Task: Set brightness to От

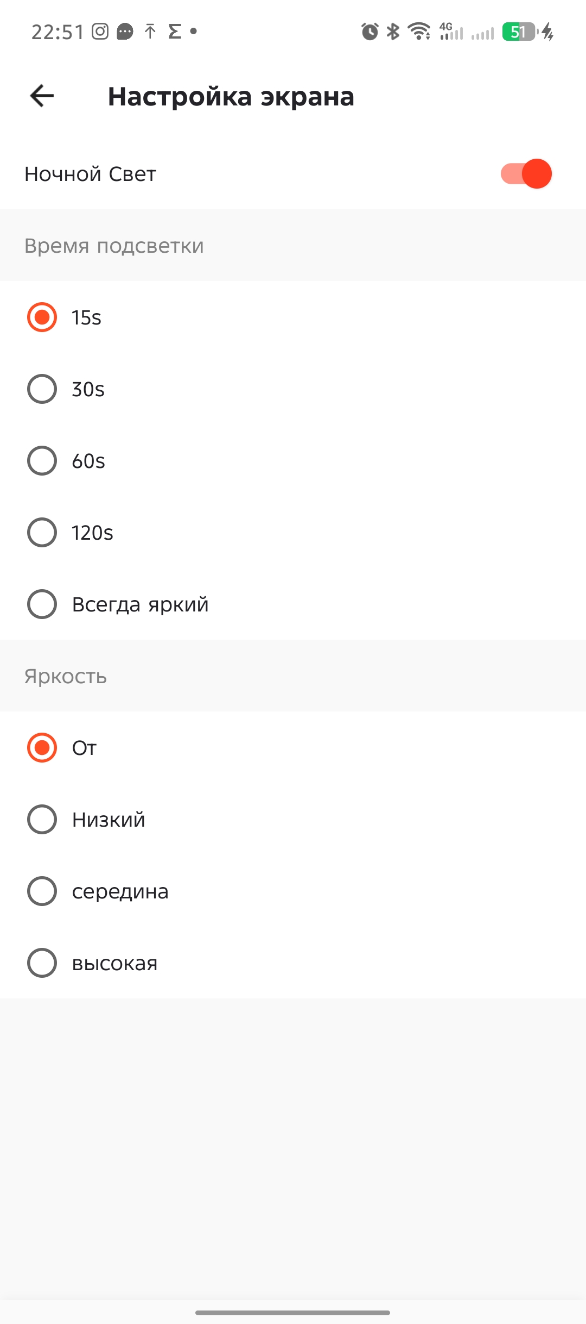Action: [42, 748]
